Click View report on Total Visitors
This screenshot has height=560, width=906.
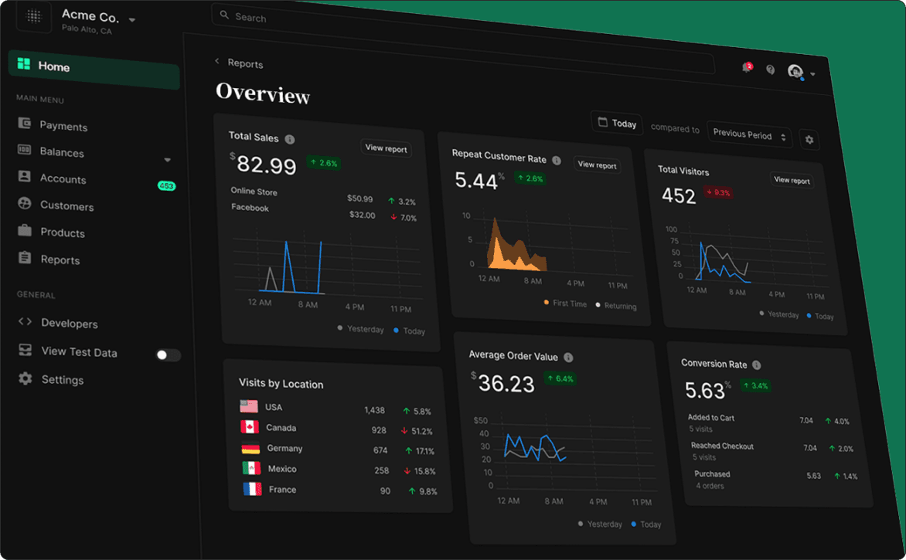point(792,180)
